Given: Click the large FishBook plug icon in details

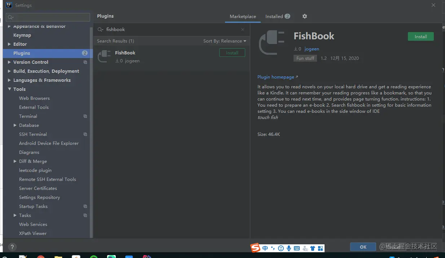Looking at the screenshot, I should pos(272,43).
